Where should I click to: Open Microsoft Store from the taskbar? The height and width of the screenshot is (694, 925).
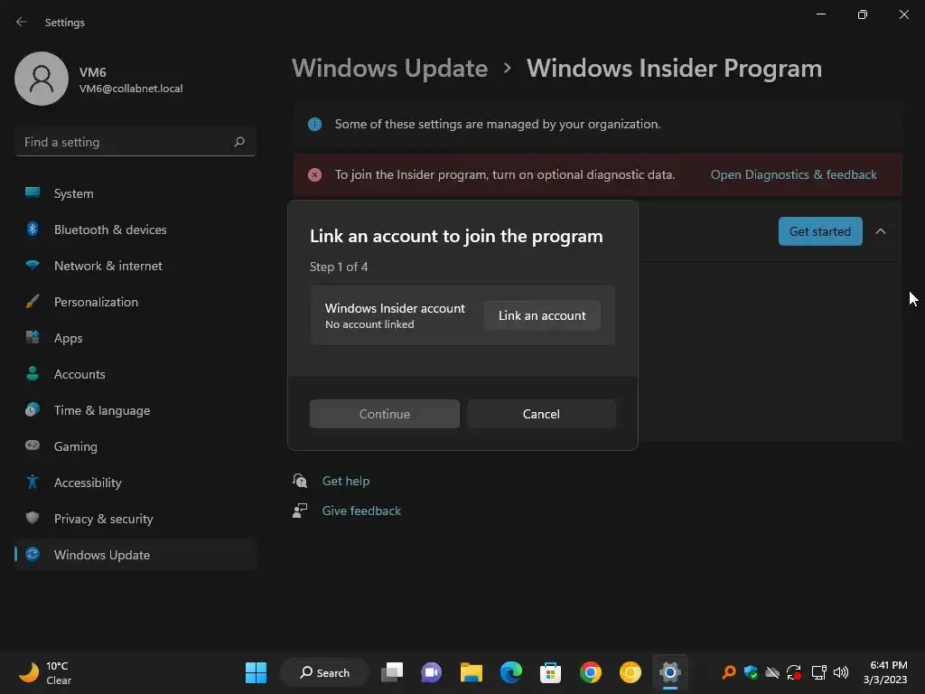tap(550, 672)
